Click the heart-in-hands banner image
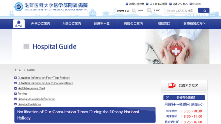 (x=177, y=46)
